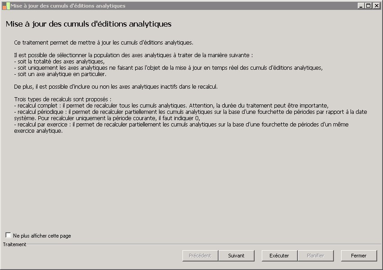This screenshot has width=383, height=270.
Task: Go to the next step with Suivant
Action: tap(236, 256)
